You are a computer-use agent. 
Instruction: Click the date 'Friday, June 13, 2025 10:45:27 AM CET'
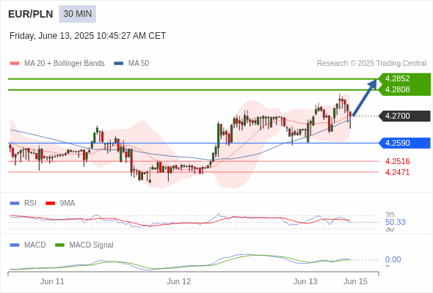(x=87, y=36)
